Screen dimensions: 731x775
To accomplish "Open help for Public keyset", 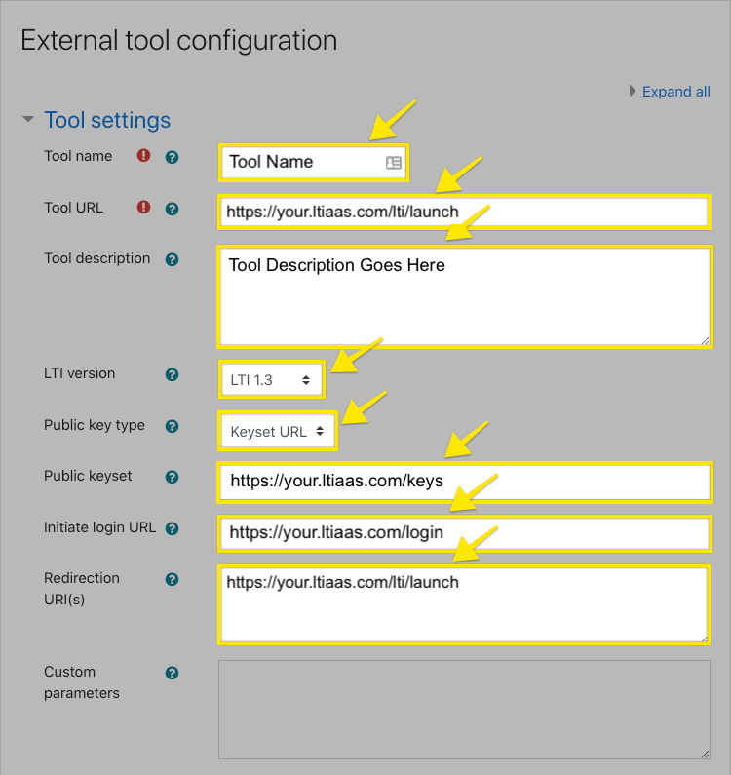I will click(x=172, y=477).
